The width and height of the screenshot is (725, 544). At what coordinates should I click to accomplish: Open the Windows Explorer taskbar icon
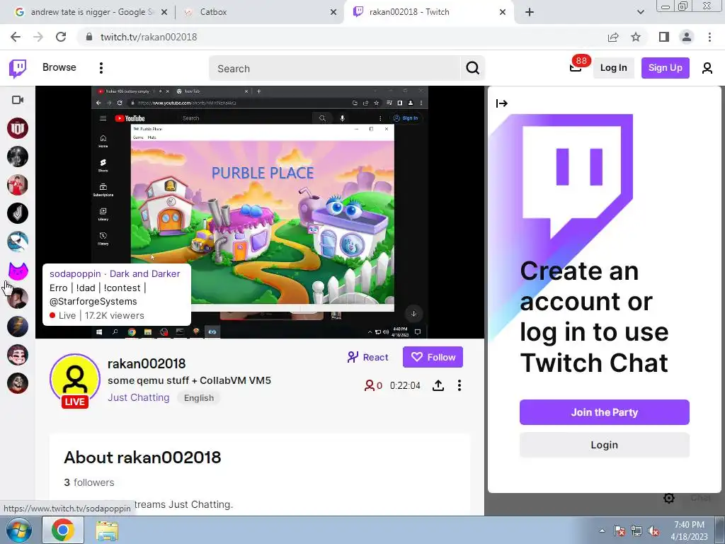(107, 531)
